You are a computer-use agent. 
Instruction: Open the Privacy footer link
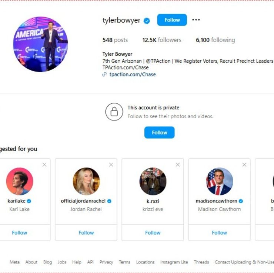coord(106,262)
